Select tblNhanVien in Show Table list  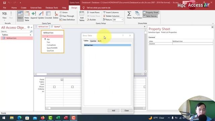tap(107, 45)
